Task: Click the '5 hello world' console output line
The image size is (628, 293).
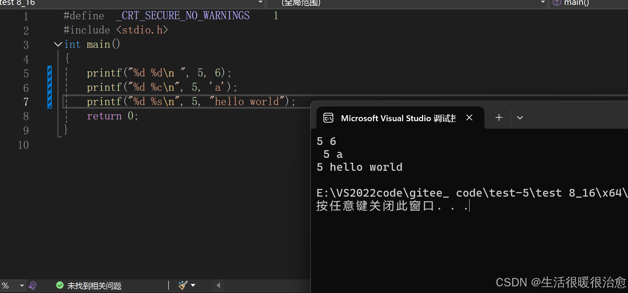Action: 359,167
